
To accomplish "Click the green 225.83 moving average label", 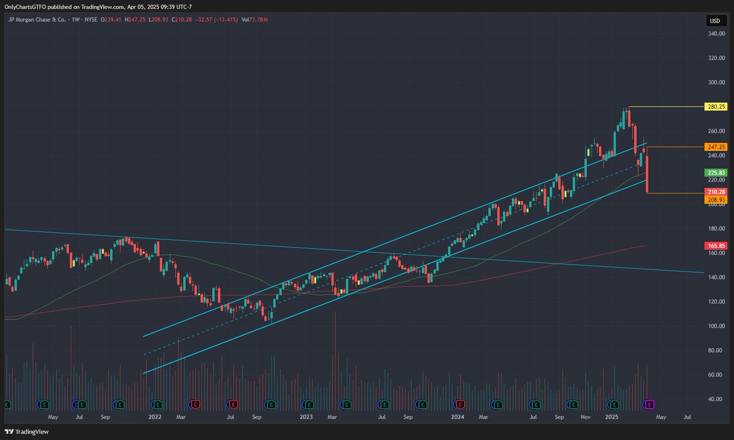I will click(716, 173).
